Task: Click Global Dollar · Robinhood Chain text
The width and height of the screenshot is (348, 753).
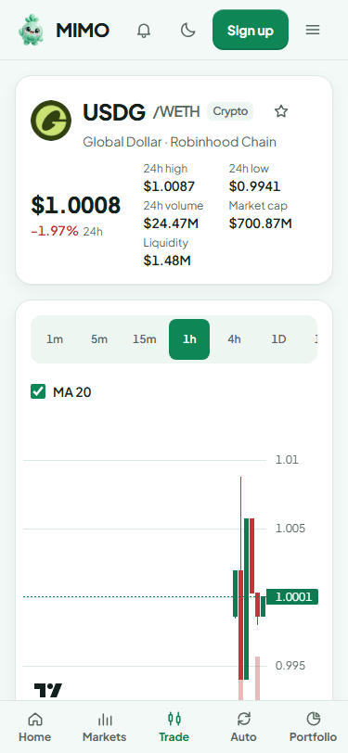Action: pyautogui.click(x=180, y=142)
